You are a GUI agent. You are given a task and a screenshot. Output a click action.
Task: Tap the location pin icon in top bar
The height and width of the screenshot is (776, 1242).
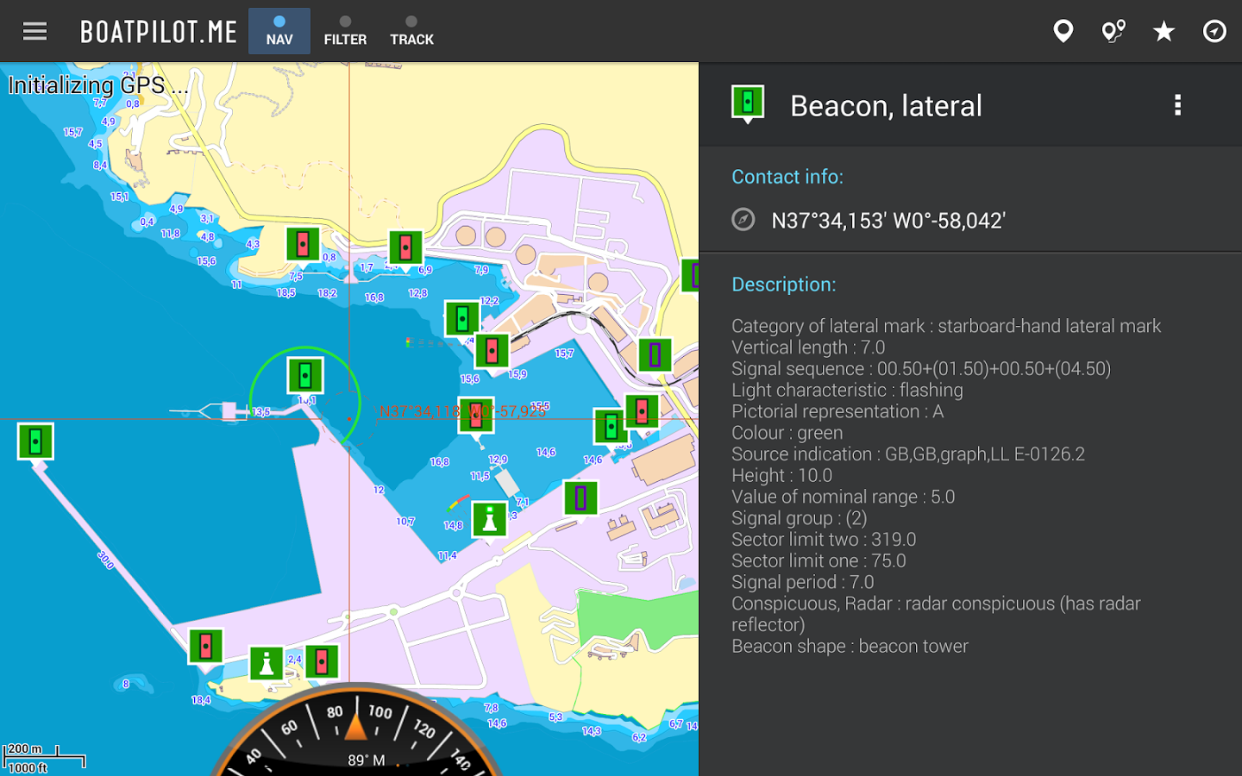point(1063,32)
